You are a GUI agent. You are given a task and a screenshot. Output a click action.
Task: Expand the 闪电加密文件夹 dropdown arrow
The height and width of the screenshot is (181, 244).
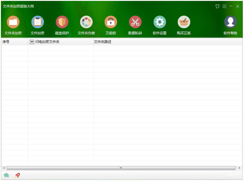(x=32, y=42)
